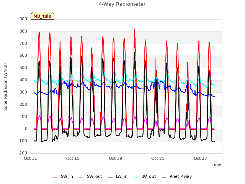Click the magenta SW_out legend swatch
The height and width of the screenshot is (184, 245).
tap(82, 177)
